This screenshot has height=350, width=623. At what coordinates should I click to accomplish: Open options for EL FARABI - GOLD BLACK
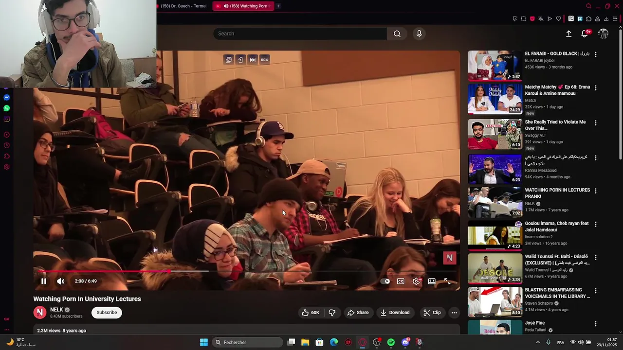[596, 54]
